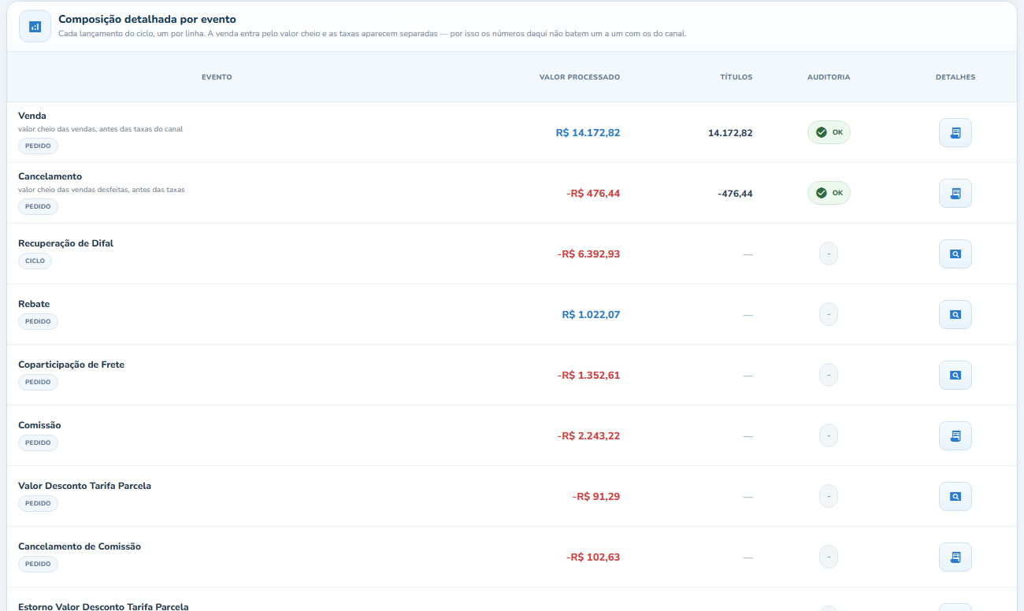This screenshot has height=611, width=1024.
Task: Click the Recuperação de Difal event name
Action: (x=65, y=243)
